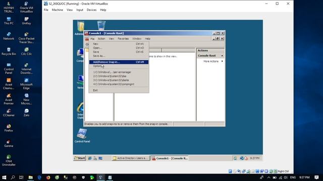Open the Oracle VM VirtualBox desktop shortcut
Image resolution: width=323 pixels, height=181 pixels.
[x=26, y=7]
